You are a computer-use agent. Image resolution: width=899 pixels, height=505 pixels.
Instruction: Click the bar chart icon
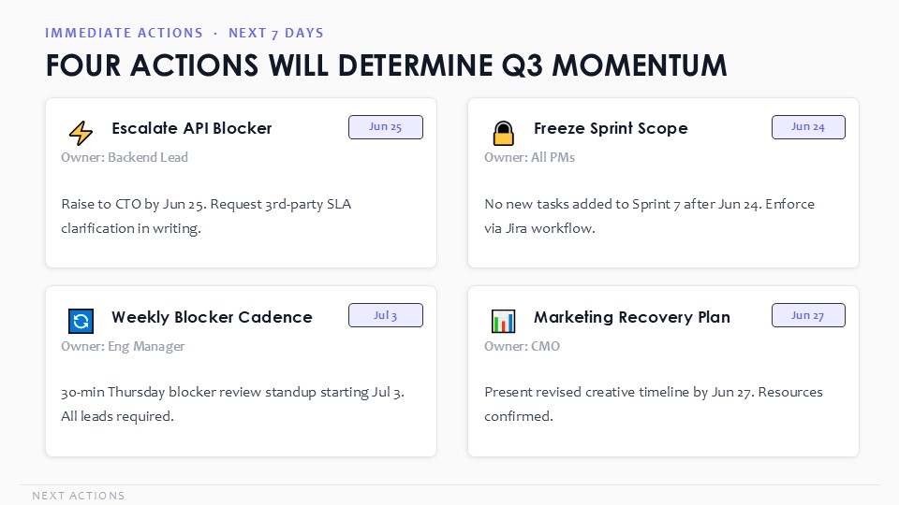(x=504, y=321)
